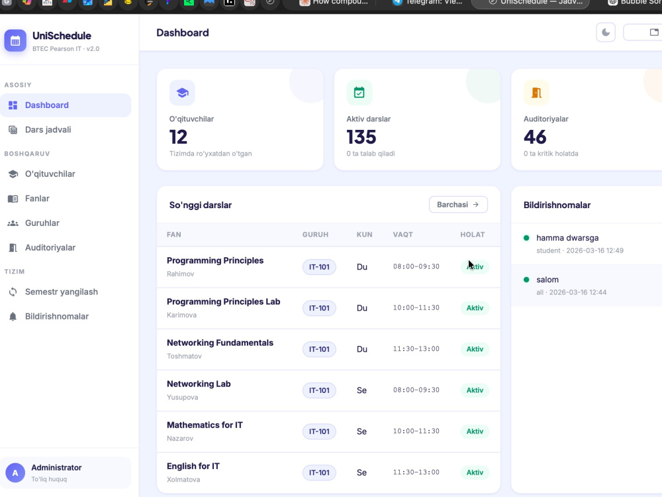Click the book icon beside Fanlar
This screenshot has width=662, height=497.
(x=13, y=199)
